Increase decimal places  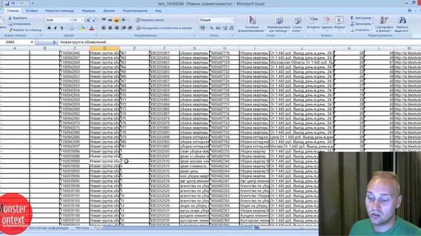pos(225,28)
